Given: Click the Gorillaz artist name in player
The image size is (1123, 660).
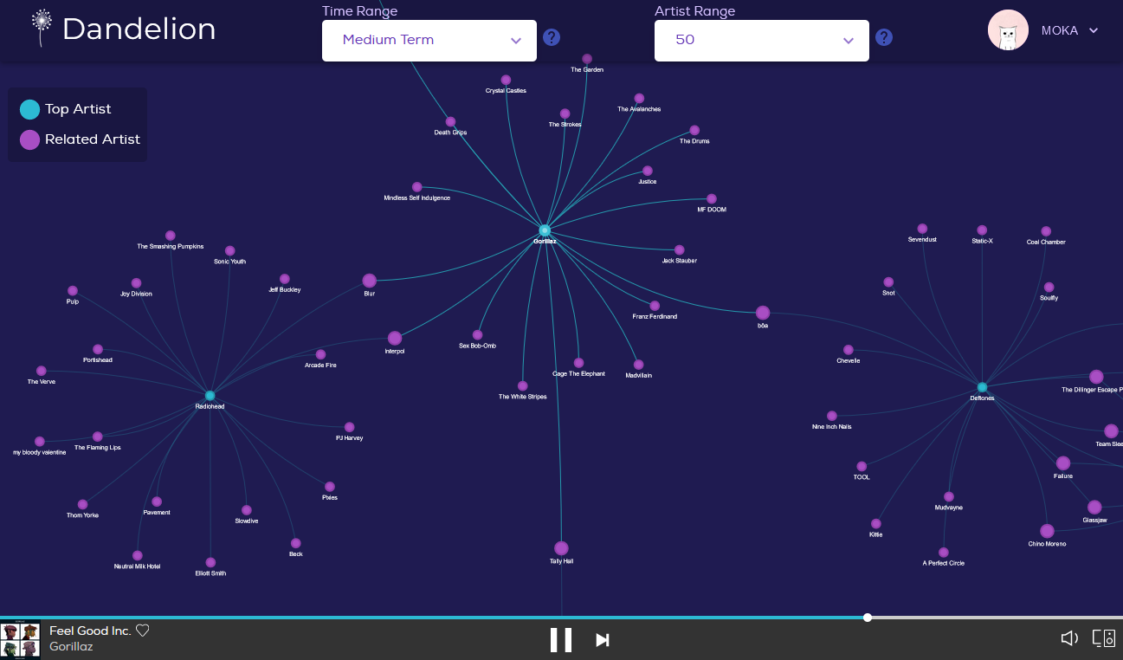Looking at the screenshot, I should (x=71, y=647).
